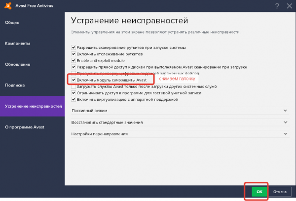Expand the 'Пассивный режим' section

(x=180, y=111)
